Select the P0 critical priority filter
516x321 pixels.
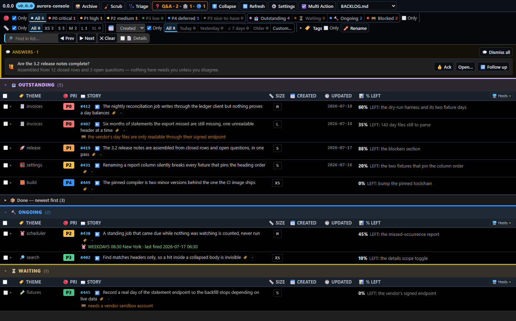62,18
